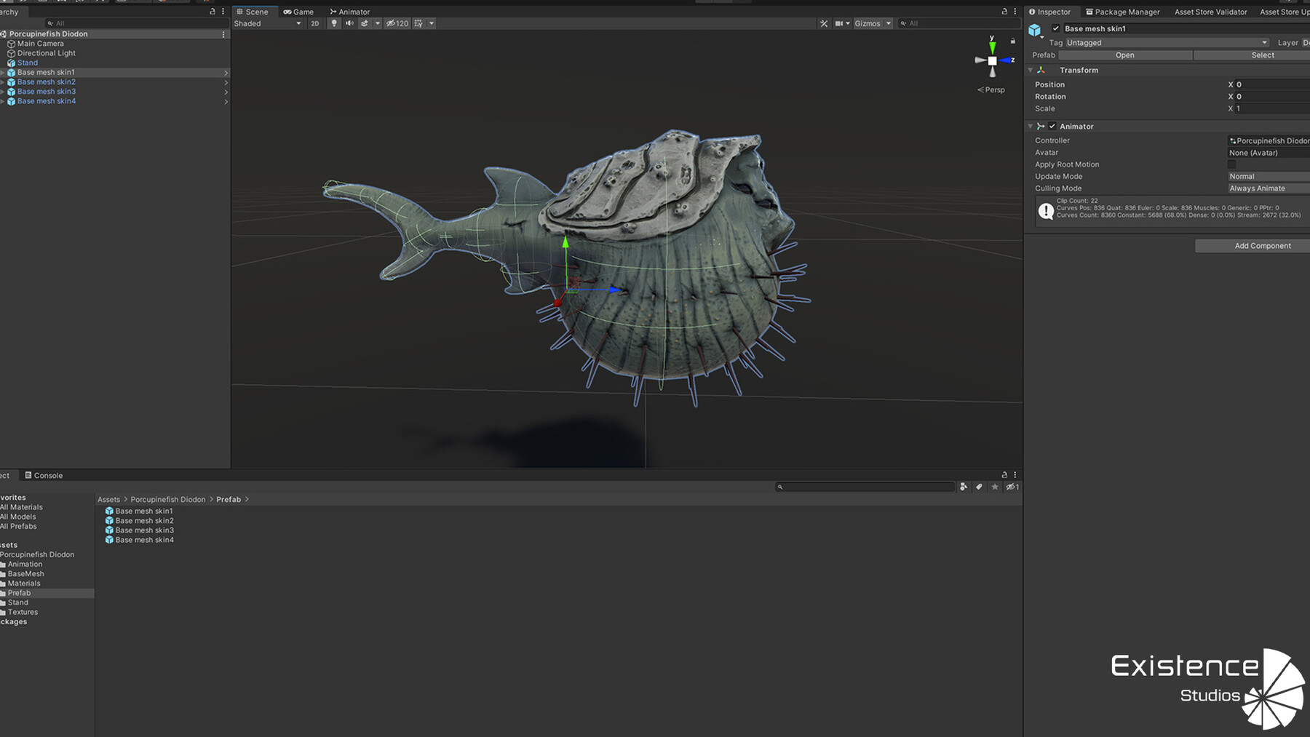1310x737 pixels.
Task: Click the hidden objects count icon
Action: point(397,23)
